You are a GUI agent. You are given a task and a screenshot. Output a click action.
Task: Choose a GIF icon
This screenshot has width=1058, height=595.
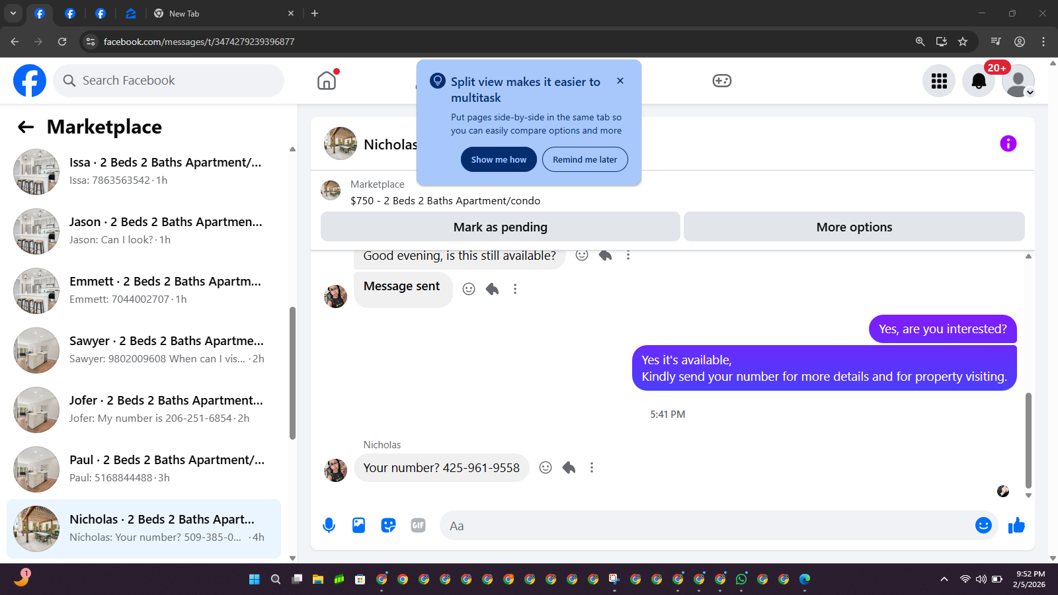[x=418, y=526]
